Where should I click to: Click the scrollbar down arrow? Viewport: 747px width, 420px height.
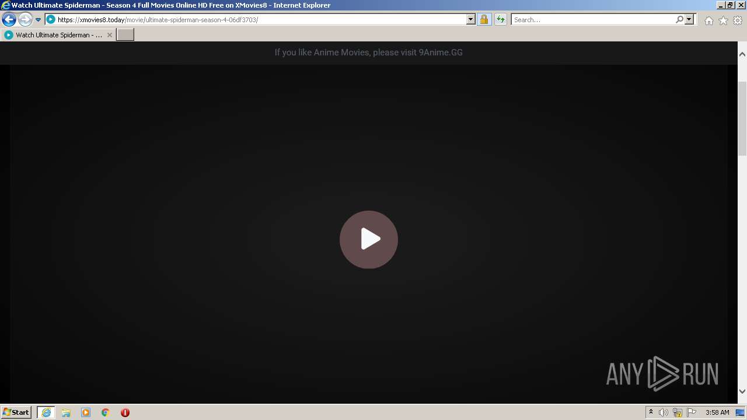pos(742,391)
